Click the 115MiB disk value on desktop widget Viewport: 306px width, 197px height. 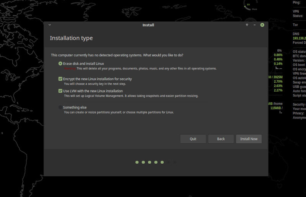275,108
